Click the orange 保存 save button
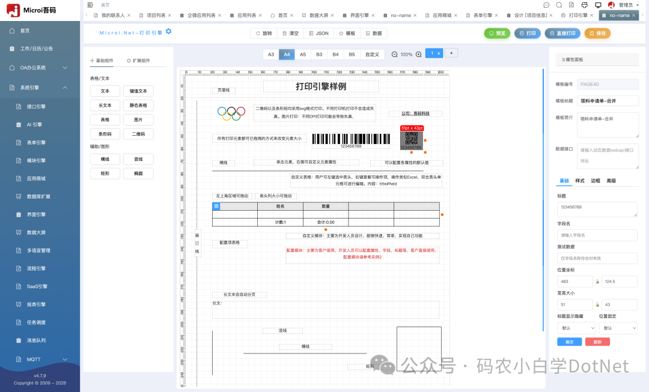Viewport: 649px width, 392px height. pos(597,33)
